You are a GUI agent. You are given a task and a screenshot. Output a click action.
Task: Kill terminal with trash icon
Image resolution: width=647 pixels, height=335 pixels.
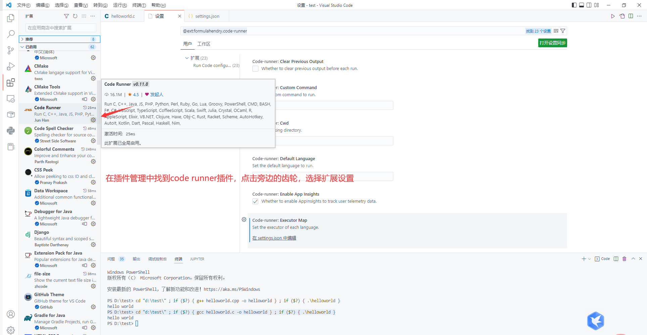(x=624, y=259)
